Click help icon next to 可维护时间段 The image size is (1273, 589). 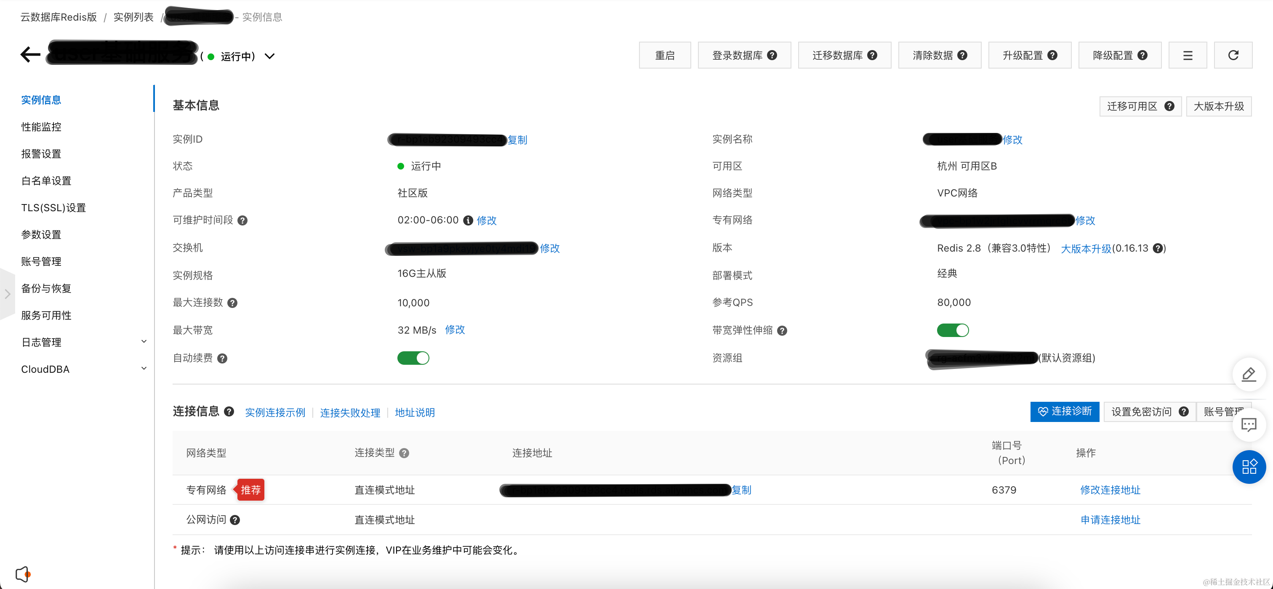tap(242, 221)
